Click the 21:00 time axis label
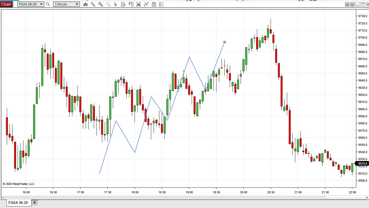369x208 pixels. pos(298,192)
